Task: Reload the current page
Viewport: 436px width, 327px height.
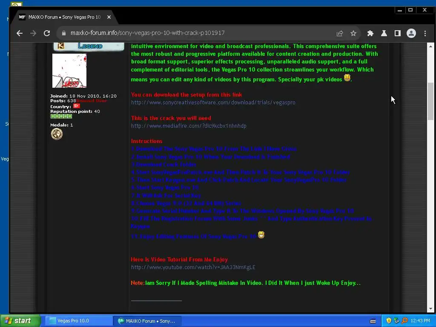Action: [x=47, y=33]
